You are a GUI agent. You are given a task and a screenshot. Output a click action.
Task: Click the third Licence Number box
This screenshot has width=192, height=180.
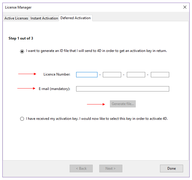click(136, 75)
